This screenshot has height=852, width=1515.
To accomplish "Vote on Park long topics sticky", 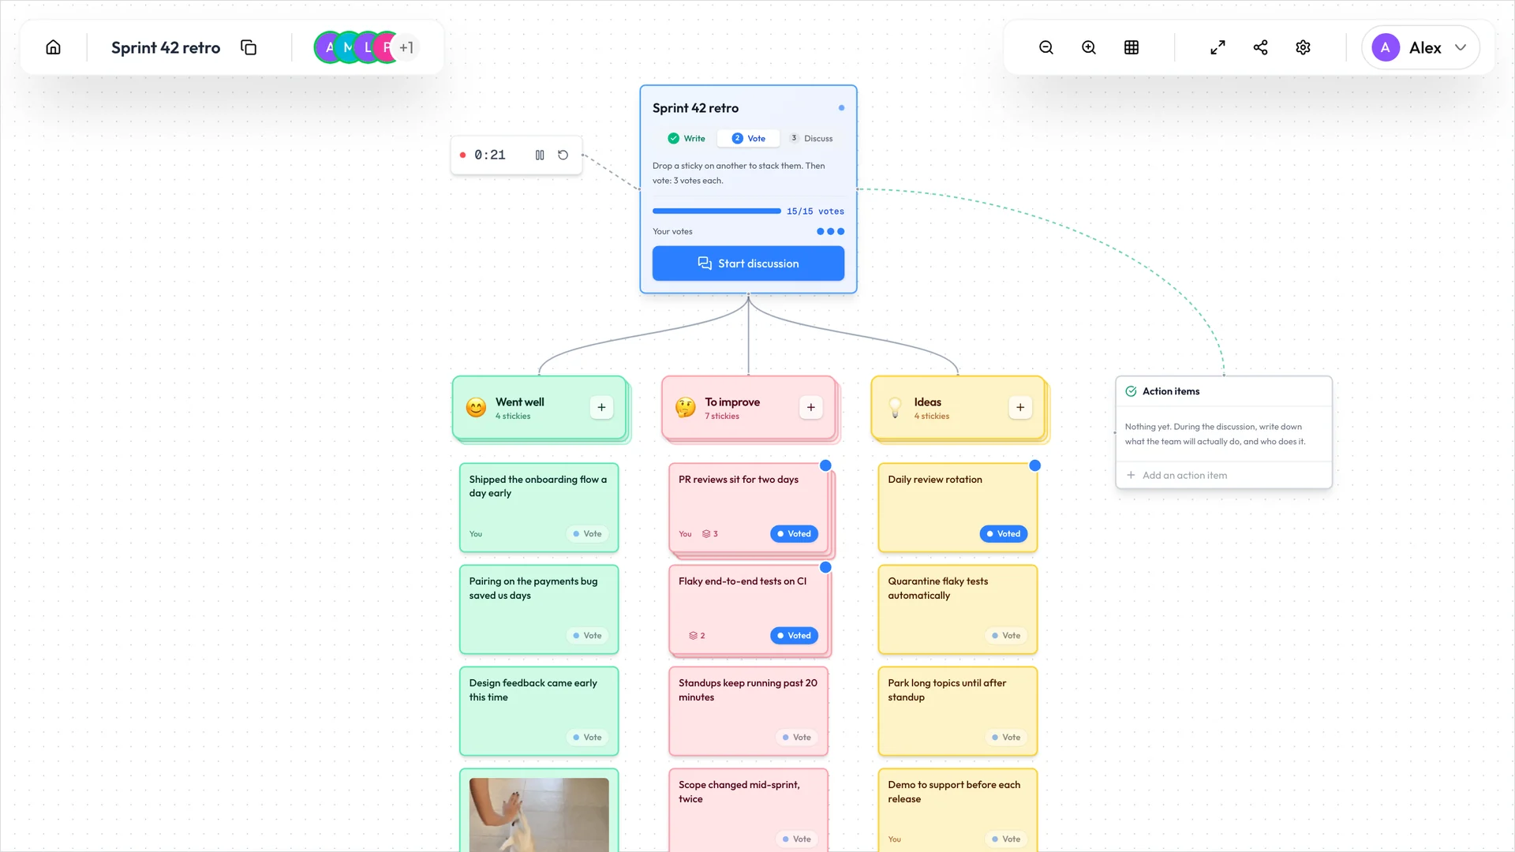I will click(1006, 738).
